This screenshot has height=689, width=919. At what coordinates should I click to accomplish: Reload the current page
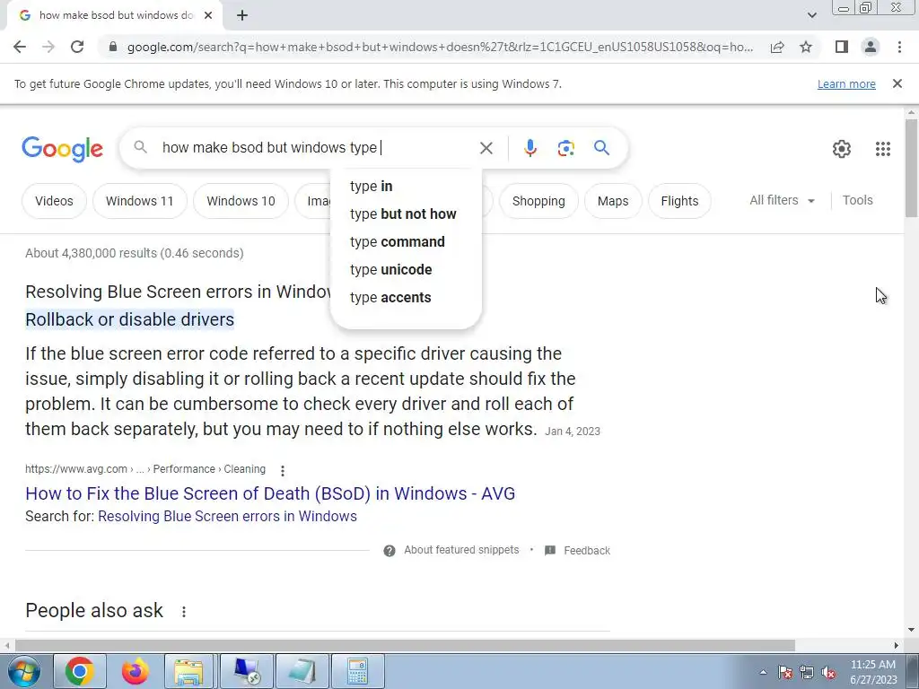pos(77,47)
